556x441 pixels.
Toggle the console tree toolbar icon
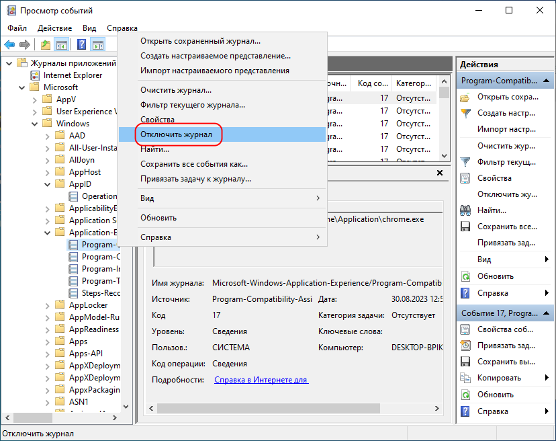[x=62, y=45]
